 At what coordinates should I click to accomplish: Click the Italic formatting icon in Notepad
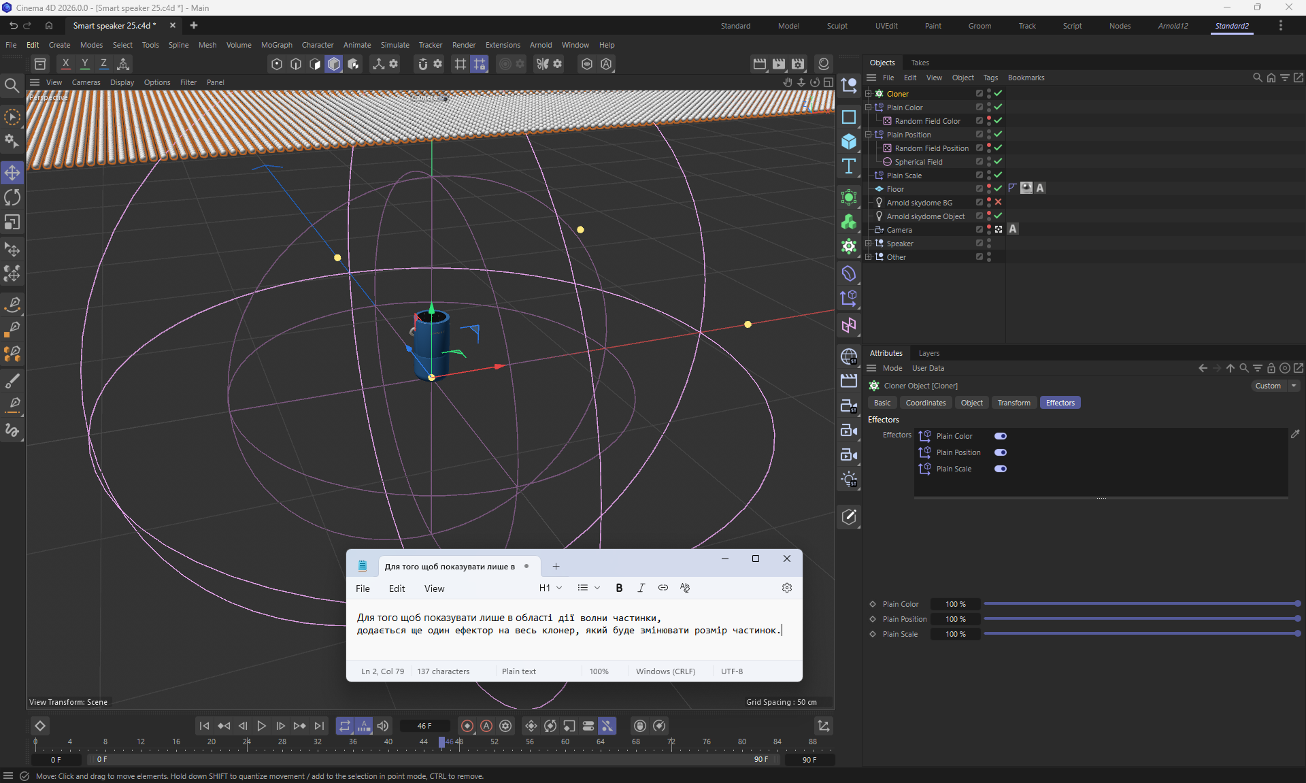[x=641, y=588]
